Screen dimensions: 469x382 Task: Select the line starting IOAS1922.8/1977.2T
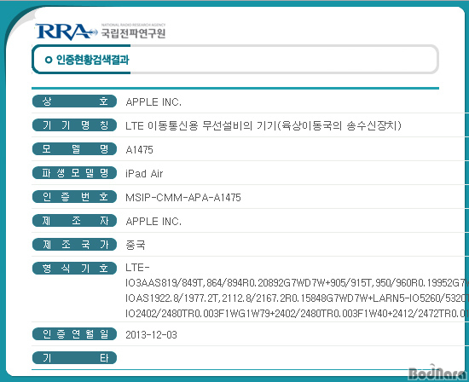[297, 298]
